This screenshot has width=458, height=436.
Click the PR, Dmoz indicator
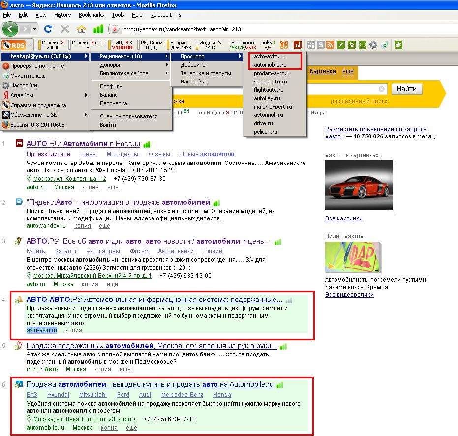151,45
